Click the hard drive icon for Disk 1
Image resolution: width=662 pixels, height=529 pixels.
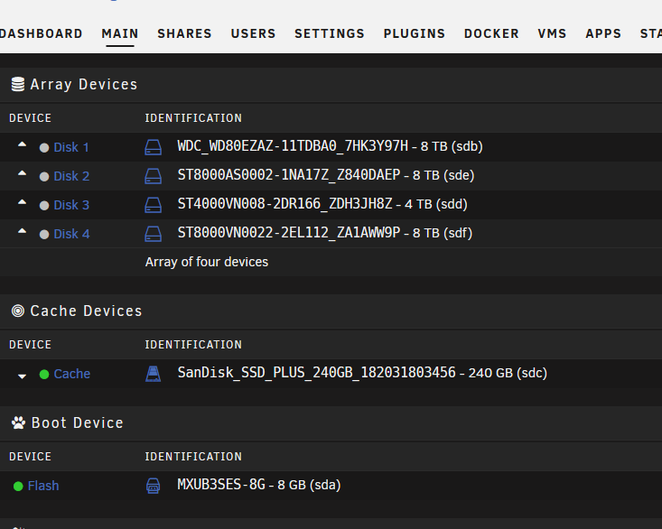tap(153, 148)
